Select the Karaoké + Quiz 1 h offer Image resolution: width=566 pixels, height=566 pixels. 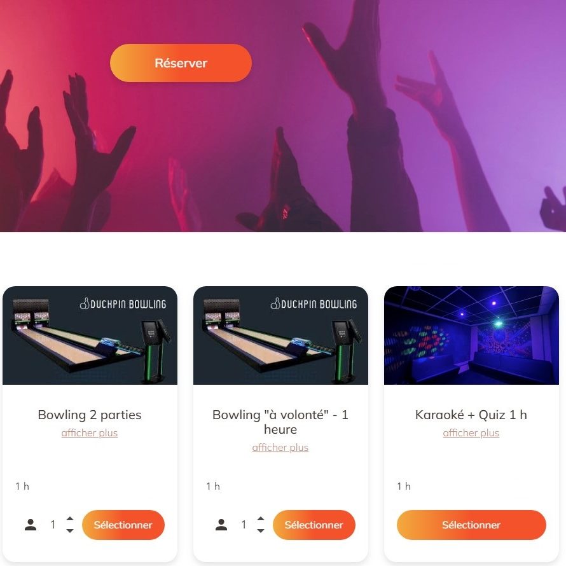(471, 525)
